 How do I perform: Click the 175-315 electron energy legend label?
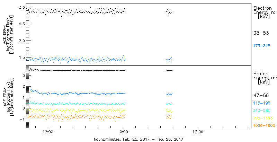click(262, 46)
